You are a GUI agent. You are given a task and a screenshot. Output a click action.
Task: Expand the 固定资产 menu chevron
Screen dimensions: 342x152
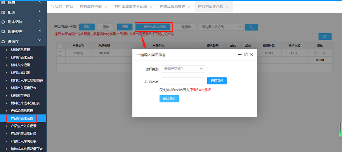[40, 30]
